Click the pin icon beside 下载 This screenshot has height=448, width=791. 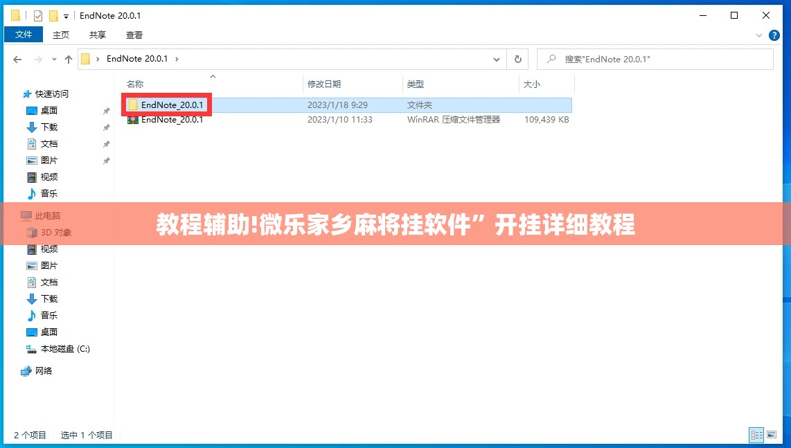pos(106,127)
